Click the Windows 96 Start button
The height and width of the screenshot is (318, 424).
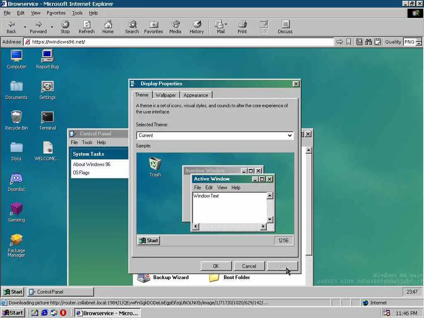click(13, 292)
